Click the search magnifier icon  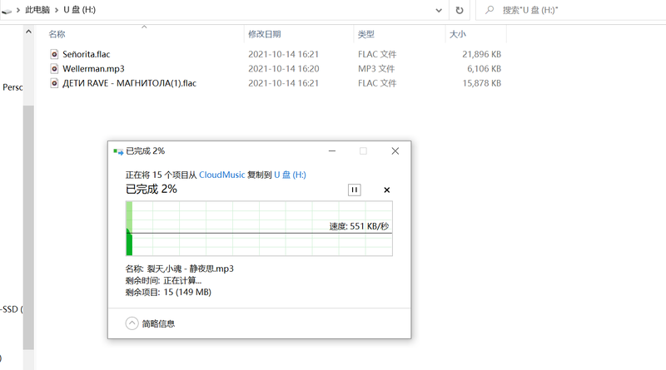click(490, 9)
